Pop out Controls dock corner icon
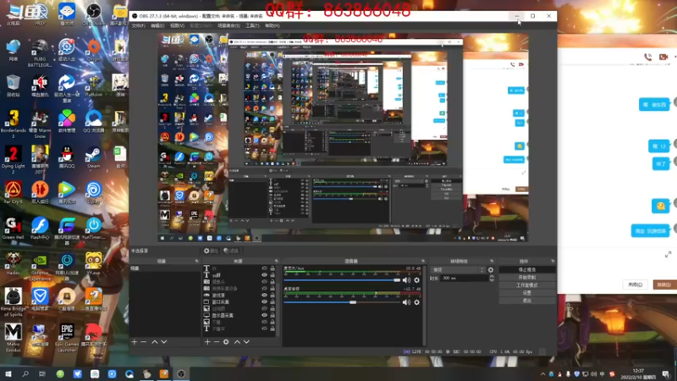The width and height of the screenshot is (677, 381). (x=553, y=261)
